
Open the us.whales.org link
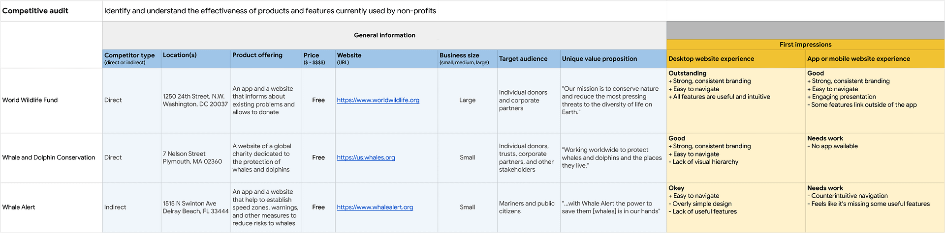click(x=366, y=157)
